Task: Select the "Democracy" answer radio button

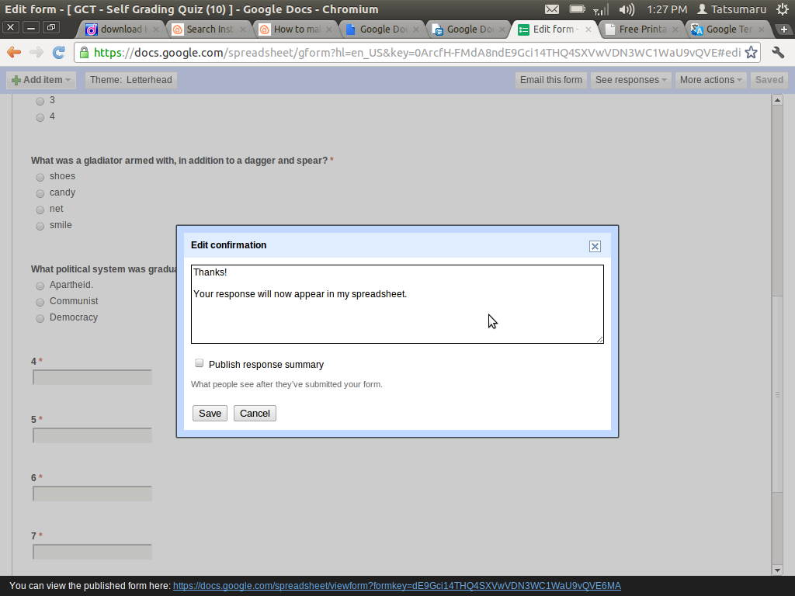Action: click(40, 317)
